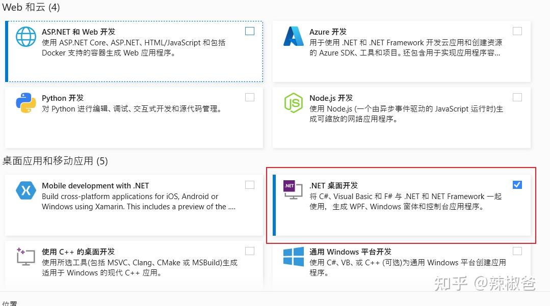550x306 pixels.
Task: Enable the Node.js 开发 checkbox
Action: pyautogui.click(x=517, y=97)
